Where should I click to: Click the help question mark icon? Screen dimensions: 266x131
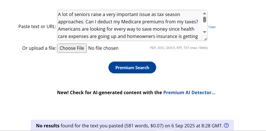[226, 125]
